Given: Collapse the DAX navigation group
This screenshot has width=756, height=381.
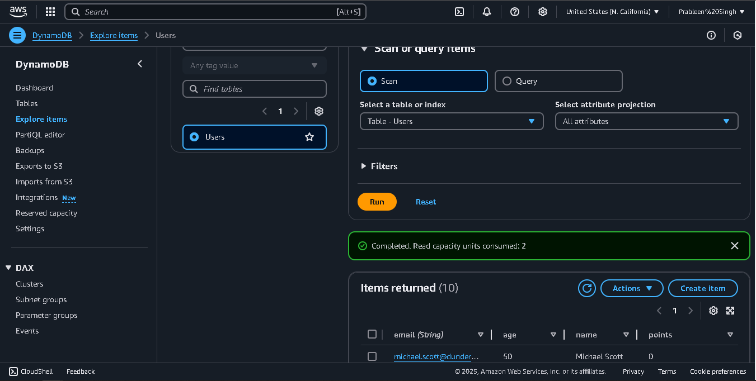Looking at the screenshot, I should click(8, 268).
